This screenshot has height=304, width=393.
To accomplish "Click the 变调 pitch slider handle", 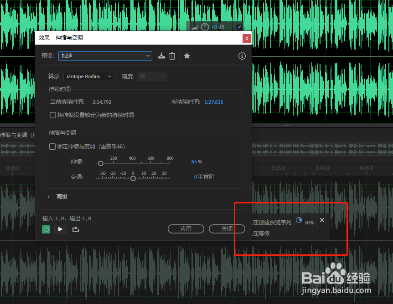I will 133,178.
